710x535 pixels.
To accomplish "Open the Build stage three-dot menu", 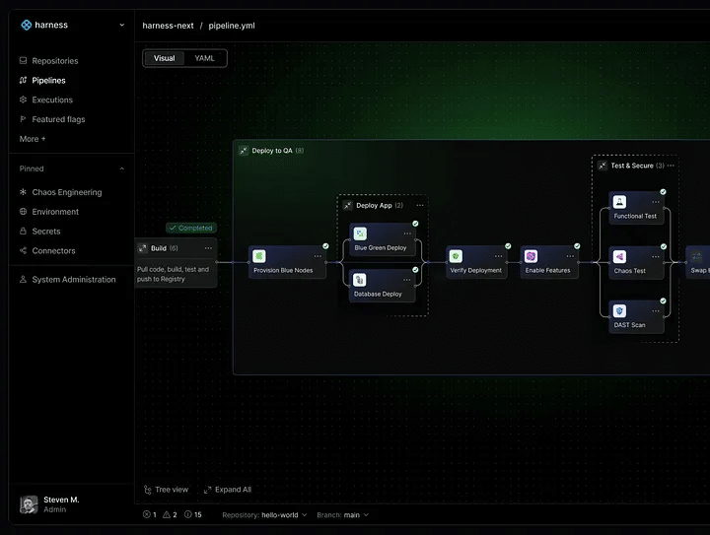I will 207,248.
